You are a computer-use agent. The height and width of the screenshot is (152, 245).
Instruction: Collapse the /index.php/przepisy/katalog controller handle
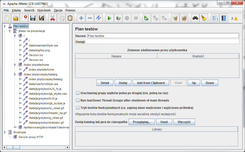tap(15, 74)
